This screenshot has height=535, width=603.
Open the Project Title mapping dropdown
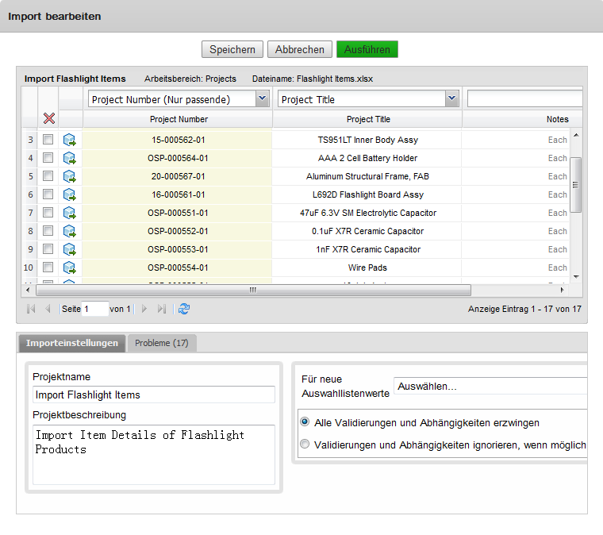[x=452, y=99]
